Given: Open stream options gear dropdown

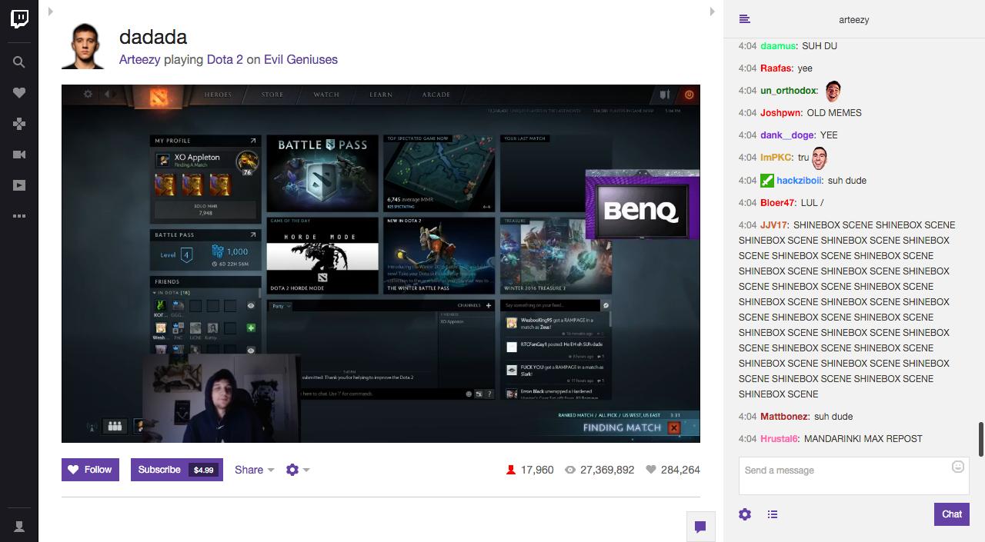Looking at the screenshot, I should 297,470.
